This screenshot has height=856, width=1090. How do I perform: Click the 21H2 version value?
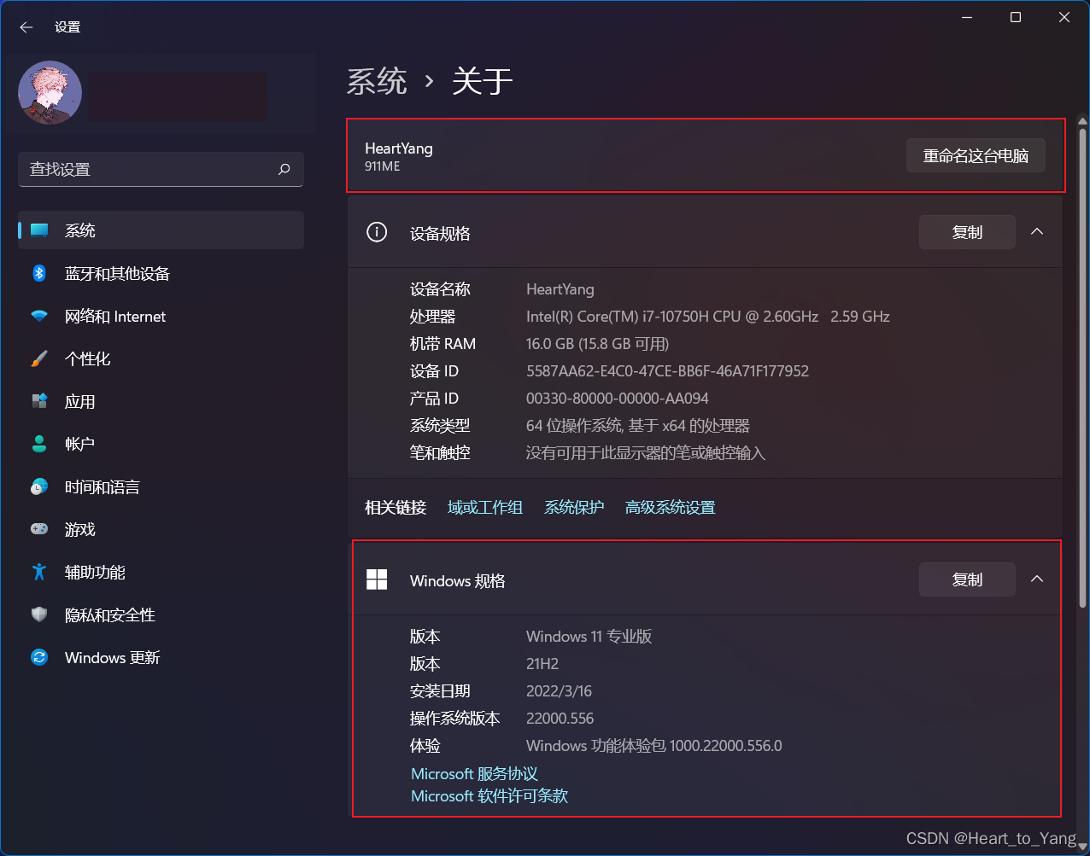[542, 664]
